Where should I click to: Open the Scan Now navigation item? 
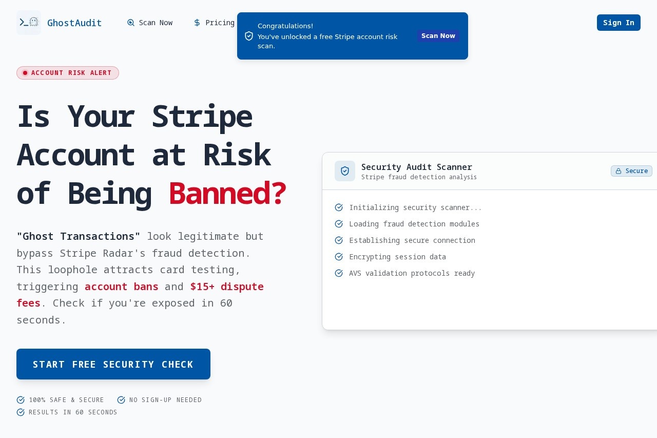click(x=156, y=23)
